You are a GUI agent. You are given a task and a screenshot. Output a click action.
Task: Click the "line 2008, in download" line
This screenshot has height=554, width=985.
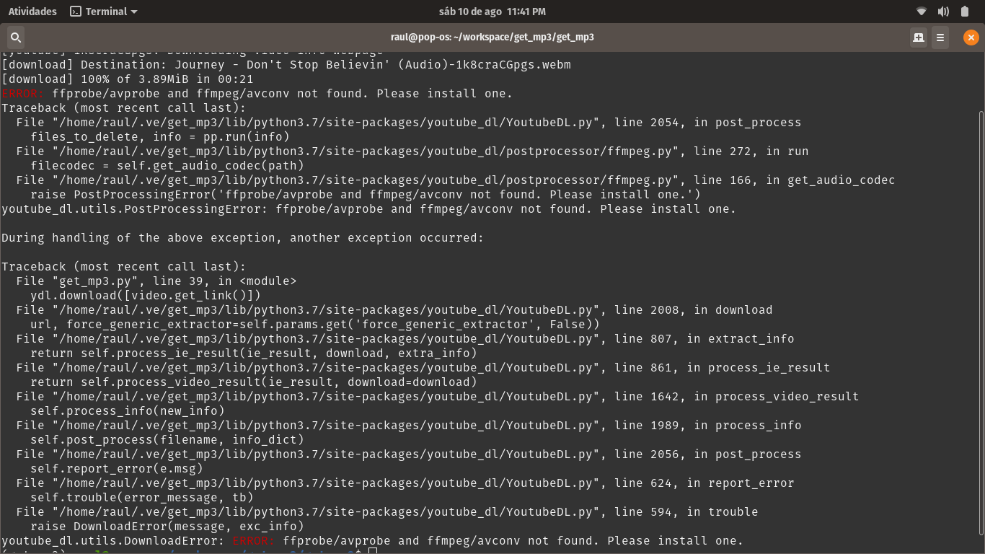[x=394, y=310]
